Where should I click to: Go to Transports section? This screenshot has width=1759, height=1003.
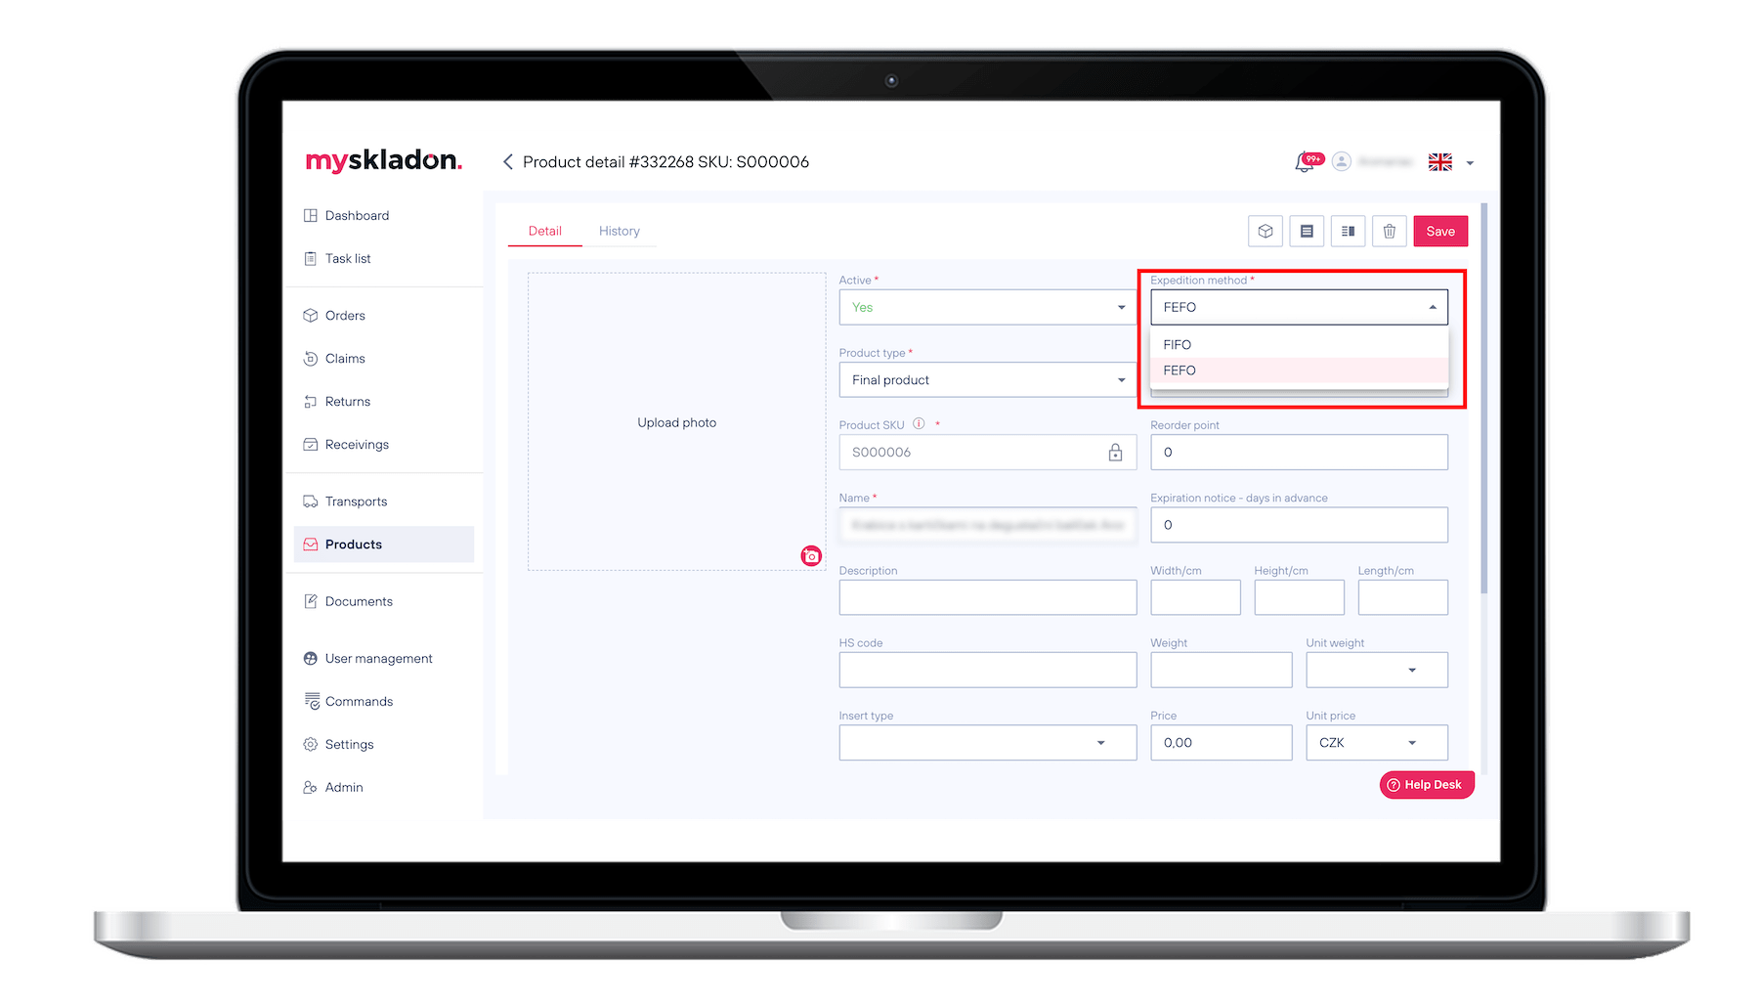tap(356, 501)
